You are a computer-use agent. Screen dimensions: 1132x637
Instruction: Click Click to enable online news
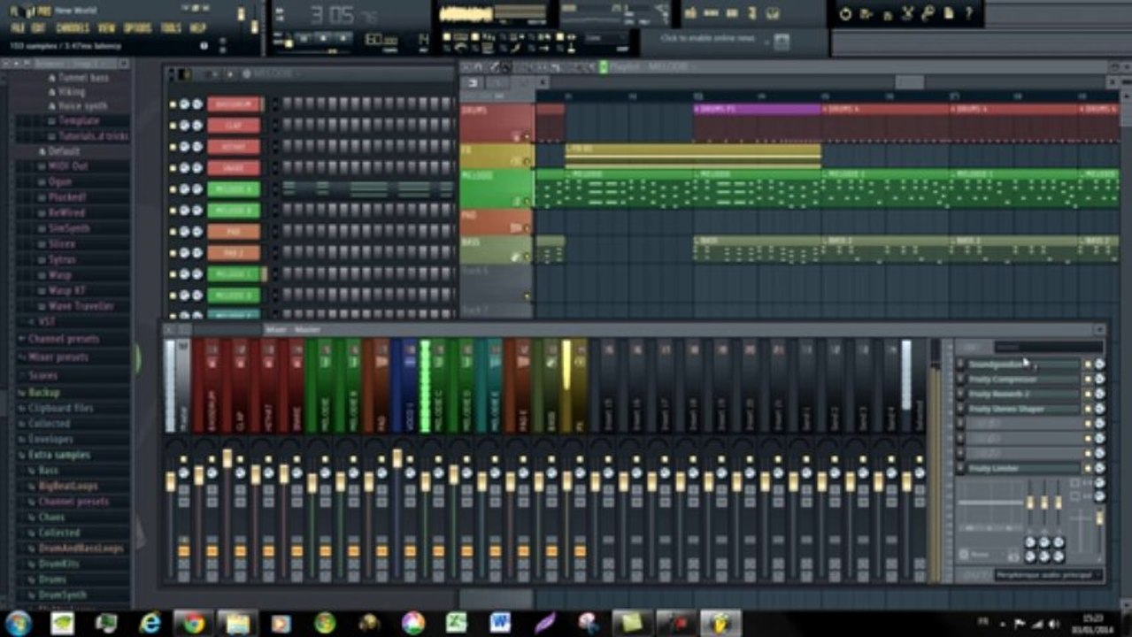(708, 39)
